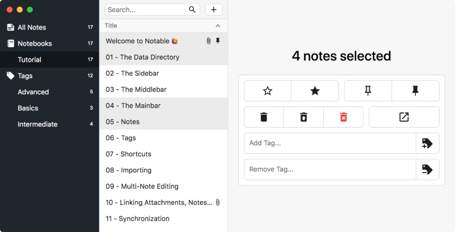This screenshot has width=455, height=232.
Task: Open selected notes in default app
Action: 404,117
